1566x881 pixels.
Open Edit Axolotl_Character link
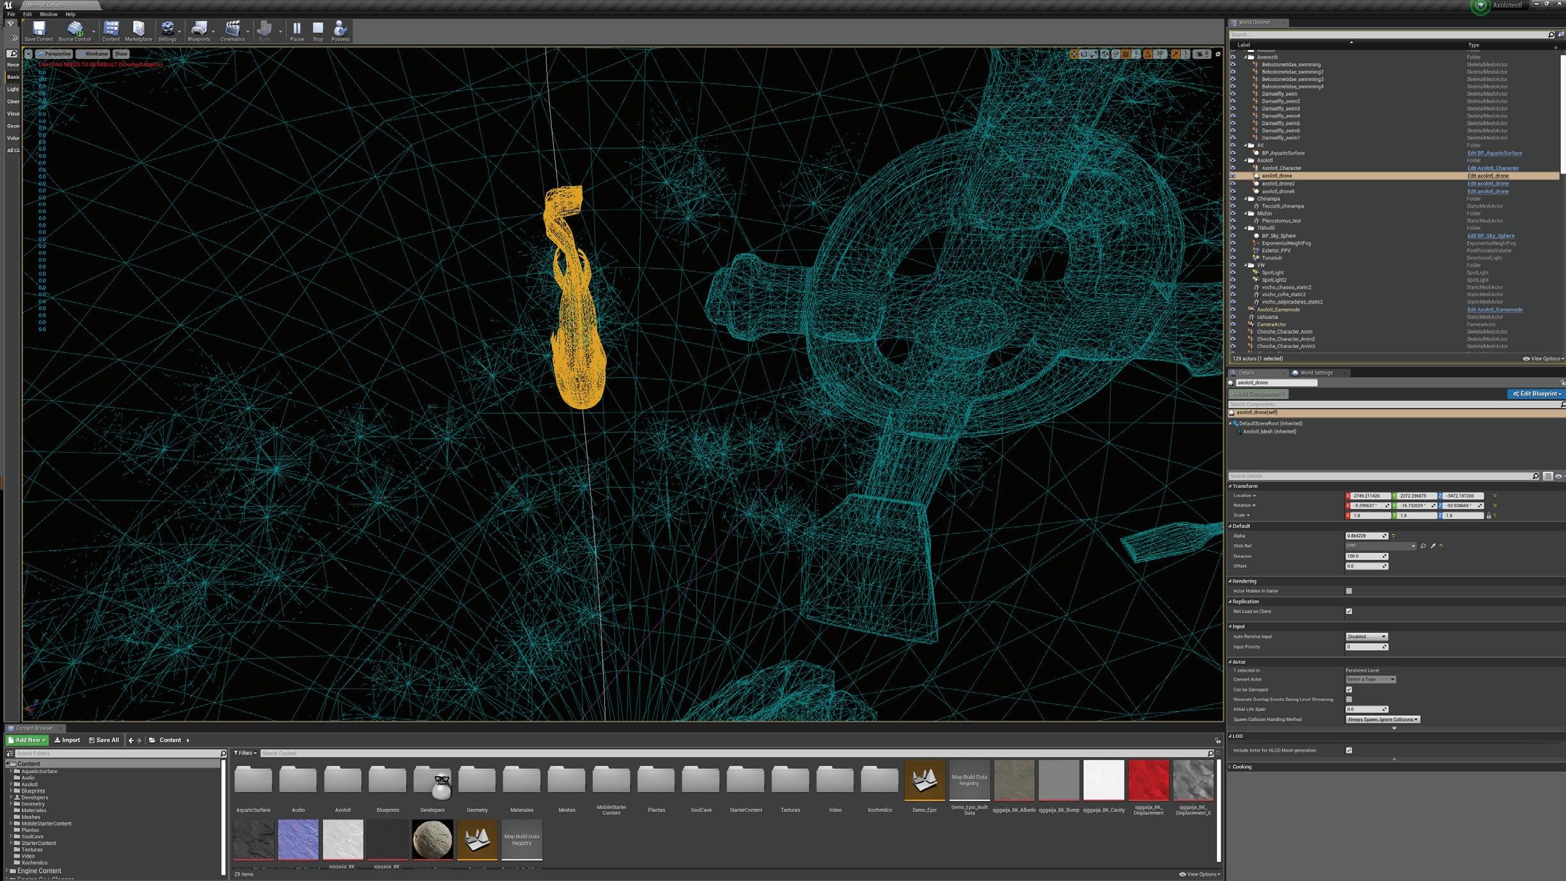click(x=1492, y=168)
